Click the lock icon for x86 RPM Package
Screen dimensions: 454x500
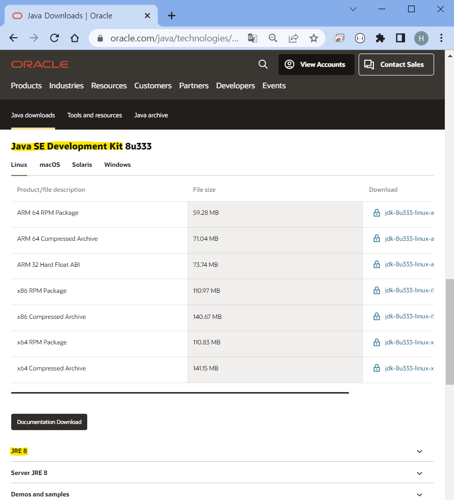coord(376,291)
